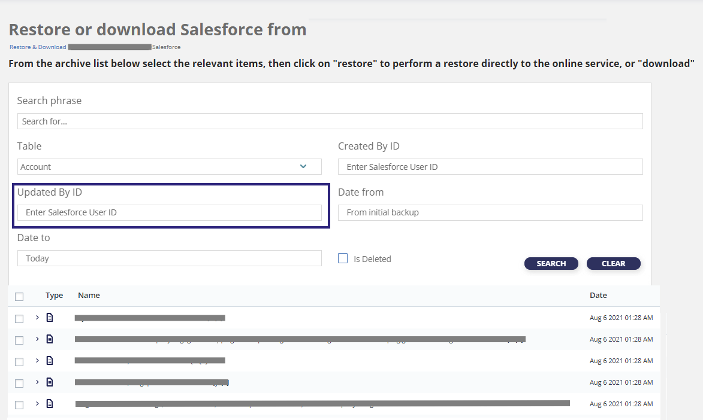Open the Table dropdown showing Account
This screenshot has height=420, width=703.
click(170, 166)
